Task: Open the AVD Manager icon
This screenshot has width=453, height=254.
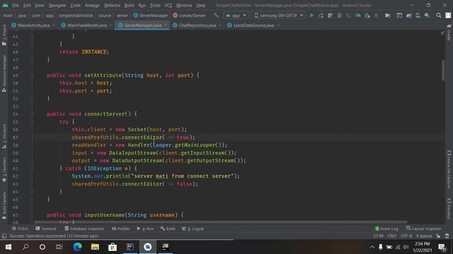Action: [x=418, y=16]
